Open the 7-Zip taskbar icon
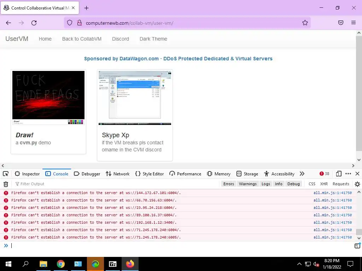362x271 pixels. click(x=113, y=264)
